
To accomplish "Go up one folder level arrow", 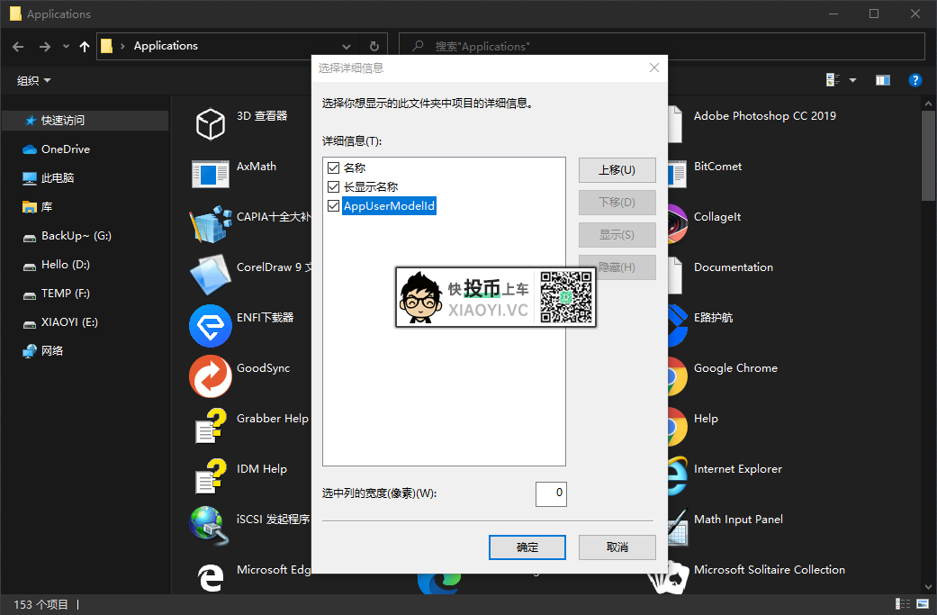I will pyautogui.click(x=85, y=46).
